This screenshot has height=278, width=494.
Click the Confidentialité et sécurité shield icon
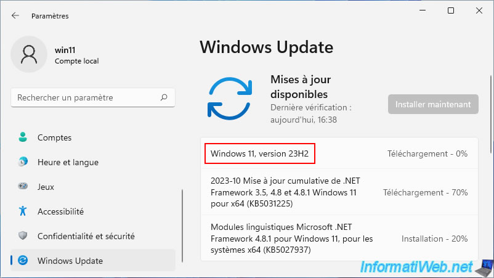coord(23,236)
